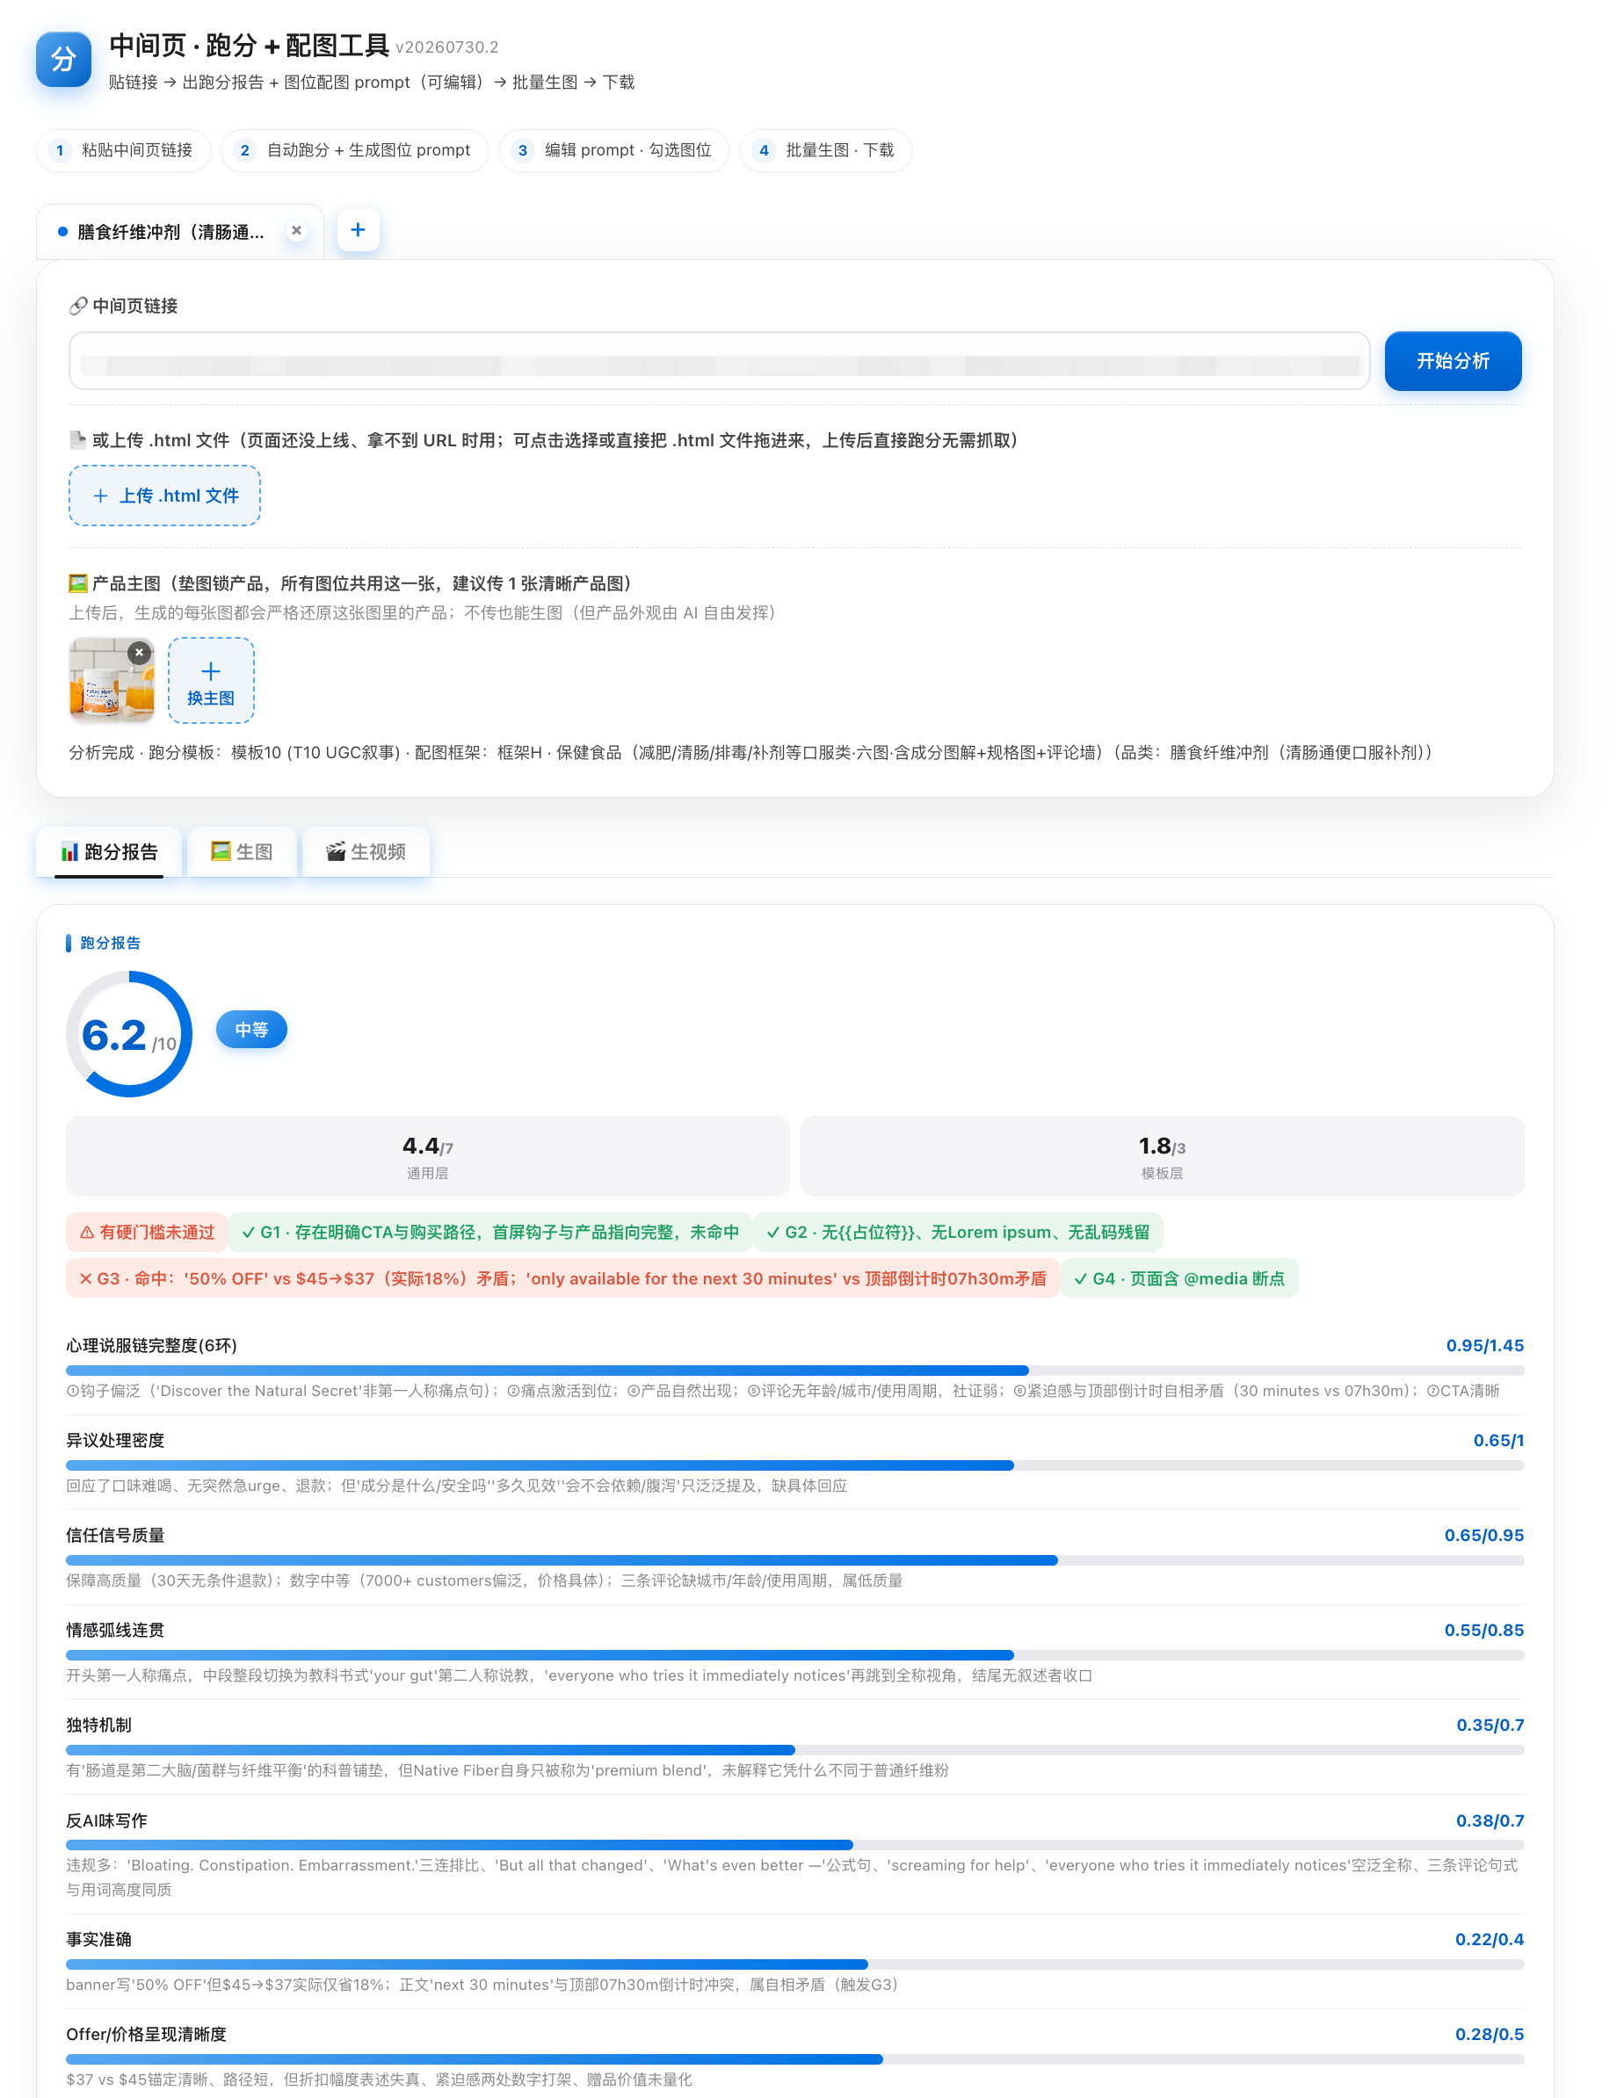
Task: Click the red G3 命中 failed tag
Action: [x=562, y=1278]
